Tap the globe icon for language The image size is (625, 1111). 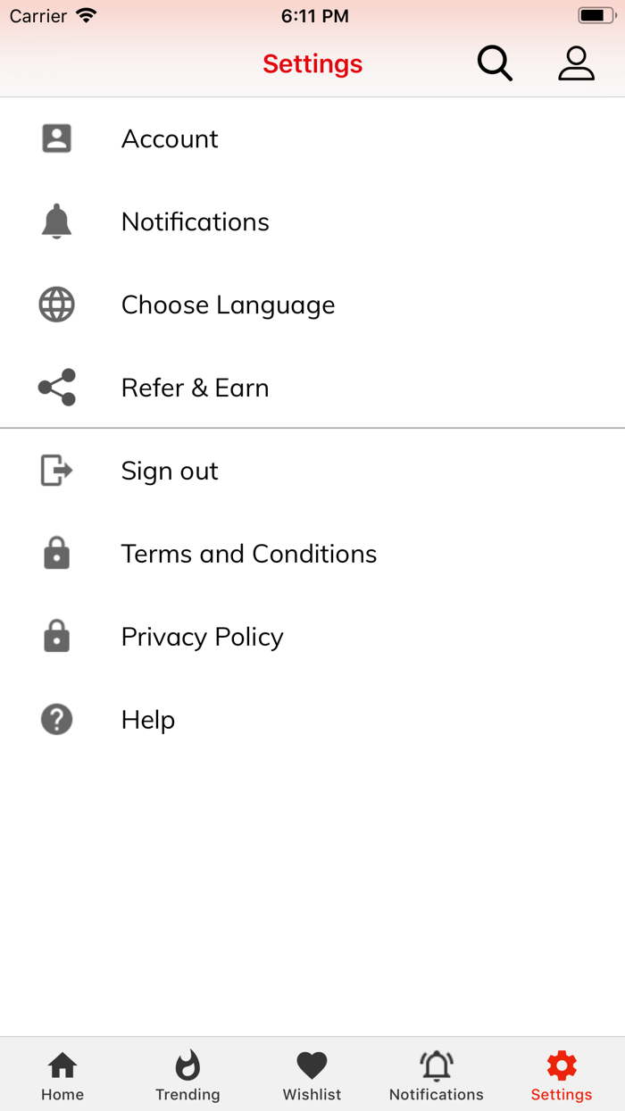click(56, 305)
